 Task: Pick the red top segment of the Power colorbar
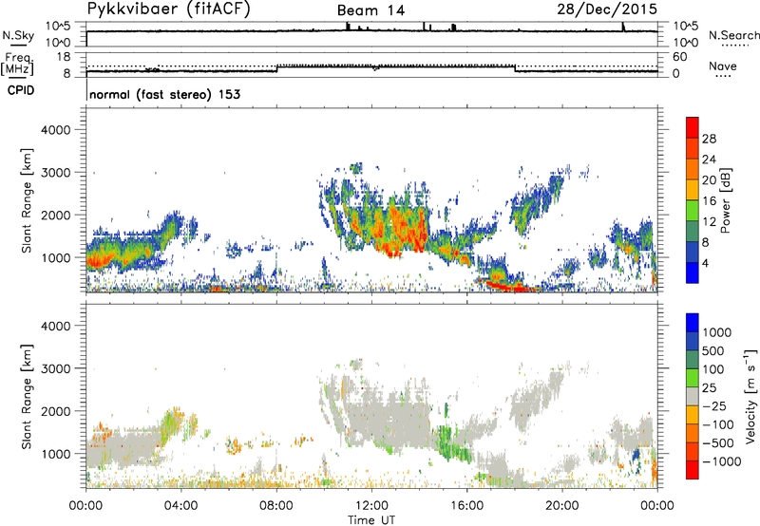[693, 127]
